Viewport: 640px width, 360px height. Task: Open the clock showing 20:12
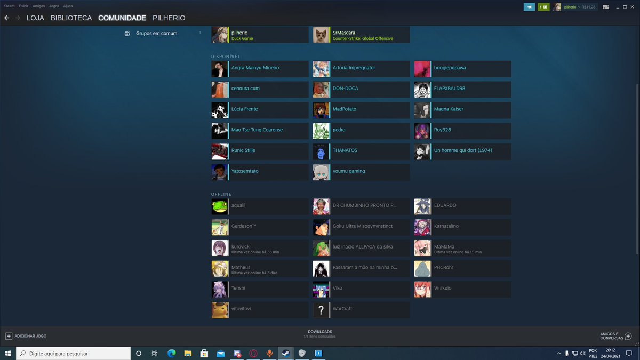[x=611, y=353]
